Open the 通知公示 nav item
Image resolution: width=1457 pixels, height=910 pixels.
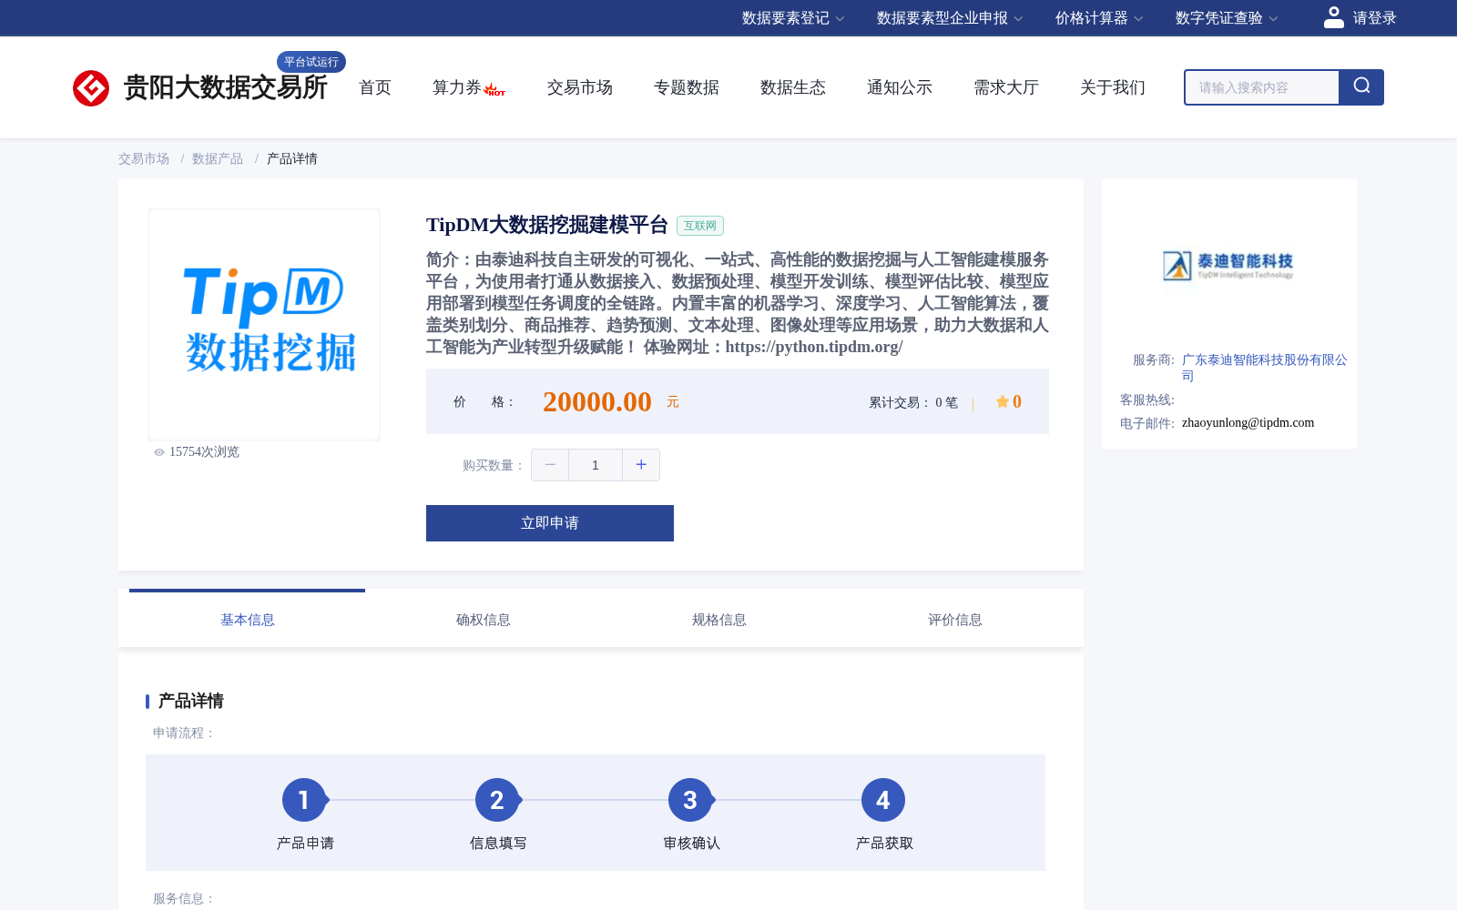point(900,87)
